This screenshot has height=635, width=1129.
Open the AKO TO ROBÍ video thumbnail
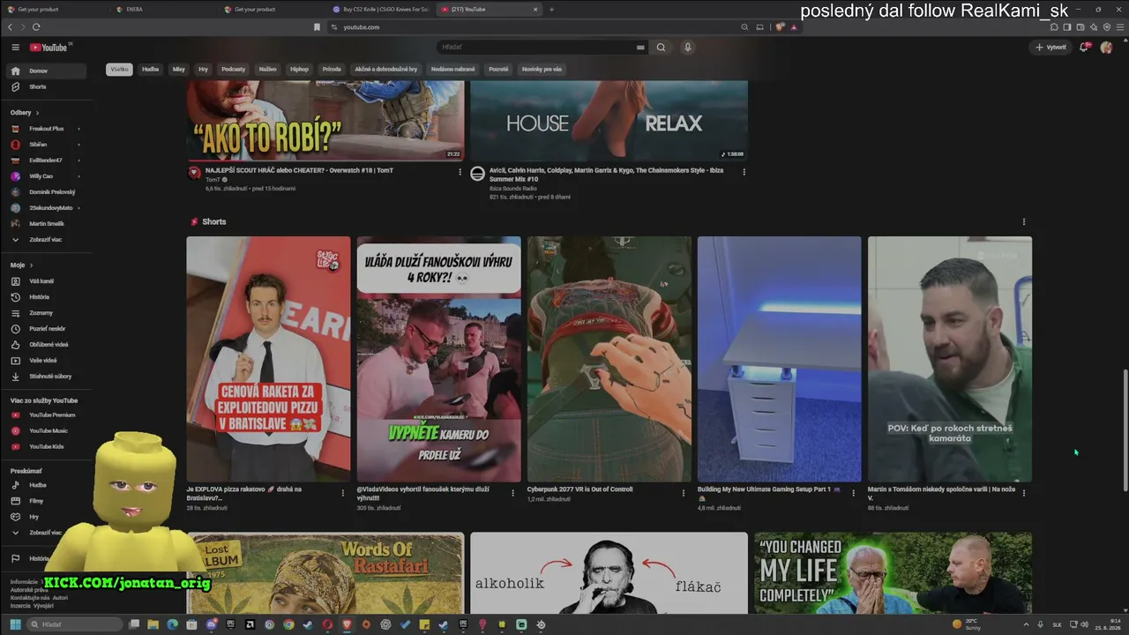(x=325, y=121)
